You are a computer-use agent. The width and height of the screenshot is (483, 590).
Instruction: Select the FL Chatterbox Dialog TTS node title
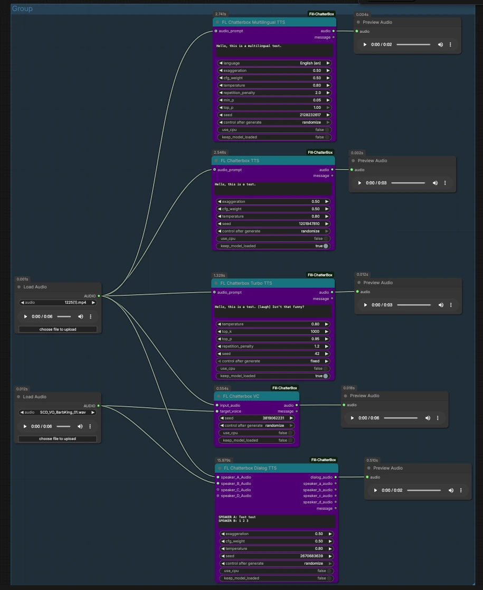tap(250, 468)
